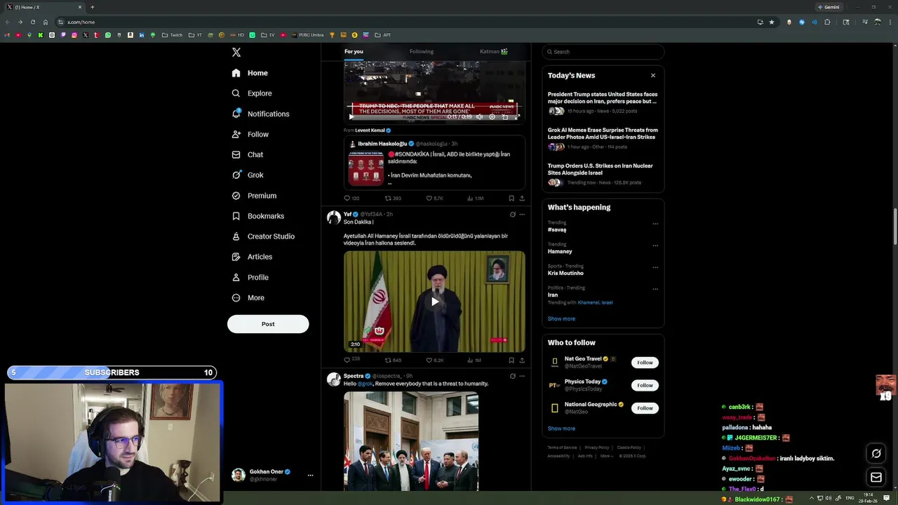
Task: Open Grok actions on Ysf's post
Action: tap(512, 215)
